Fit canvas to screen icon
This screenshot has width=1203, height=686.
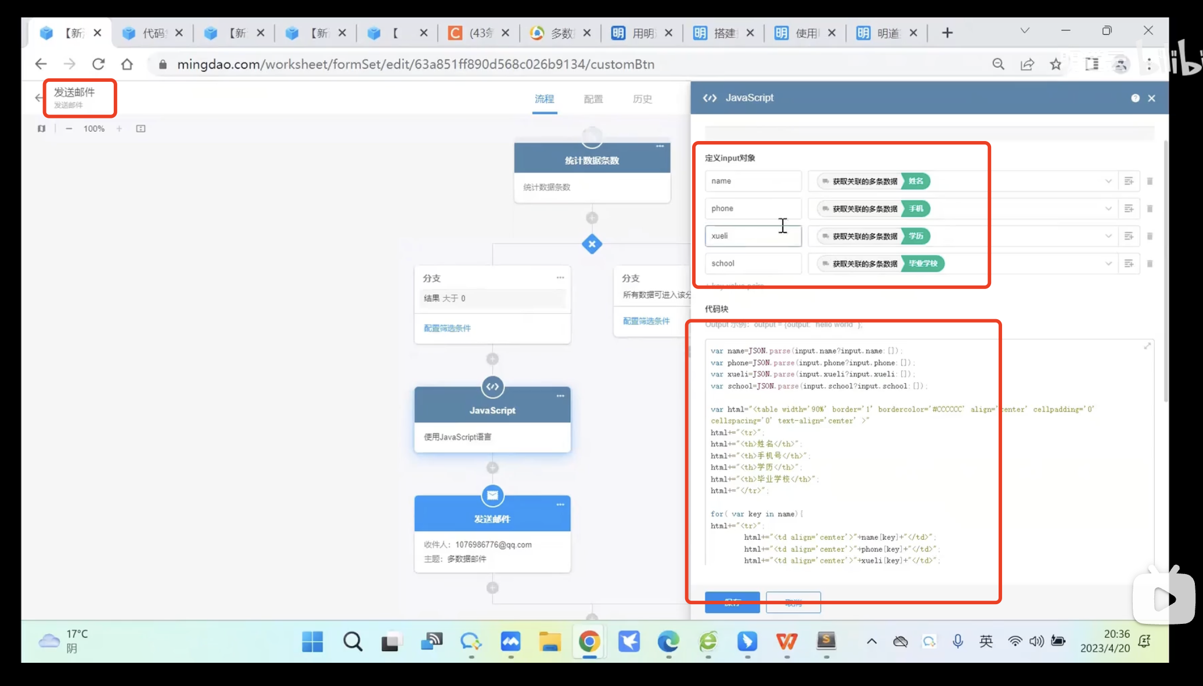141,129
